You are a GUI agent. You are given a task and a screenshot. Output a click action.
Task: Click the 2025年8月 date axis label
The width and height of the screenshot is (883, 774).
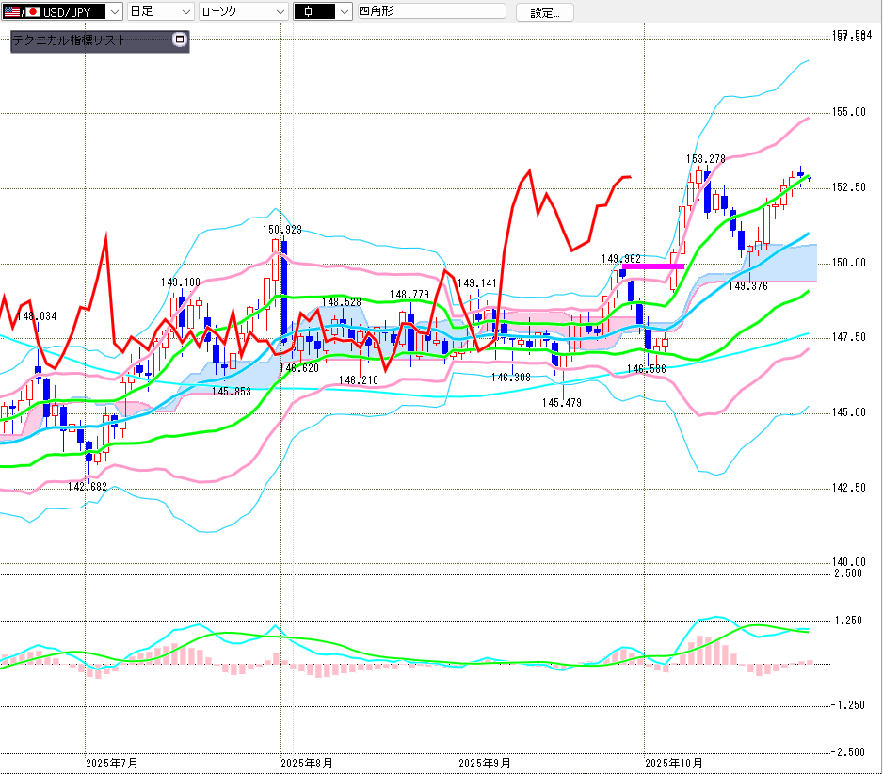click(307, 762)
